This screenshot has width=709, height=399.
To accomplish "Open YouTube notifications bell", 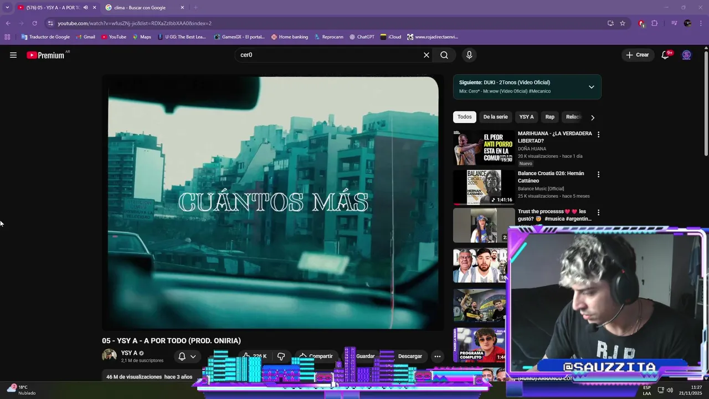I will click(666, 55).
